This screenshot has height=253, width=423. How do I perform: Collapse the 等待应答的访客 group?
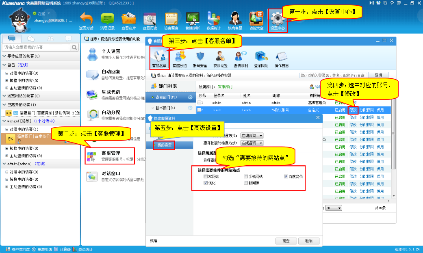[4, 56]
